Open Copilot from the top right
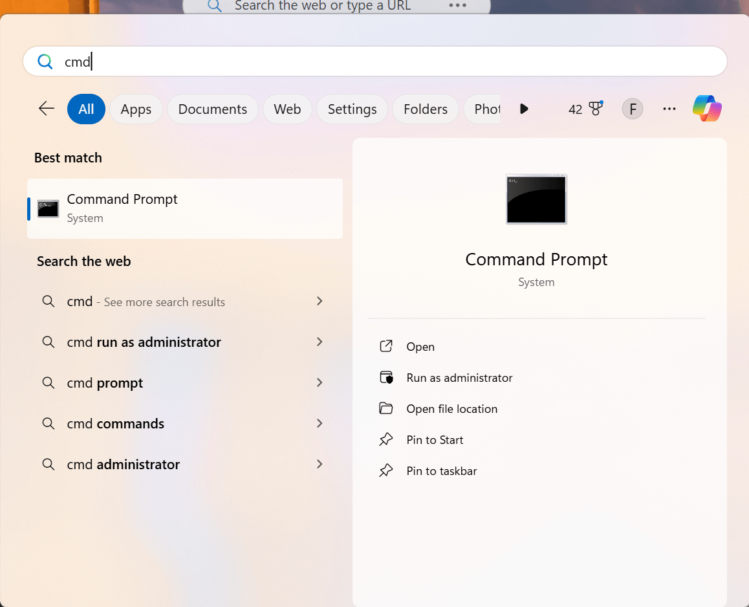749x607 pixels. click(x=706, y=108)
